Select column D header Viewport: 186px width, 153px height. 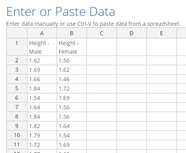(x=132, y=33)
